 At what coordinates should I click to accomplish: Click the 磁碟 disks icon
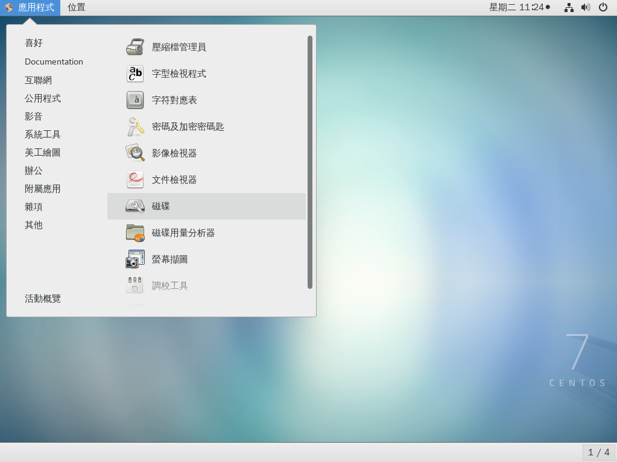pyautogui.click(x=135, y=206)
